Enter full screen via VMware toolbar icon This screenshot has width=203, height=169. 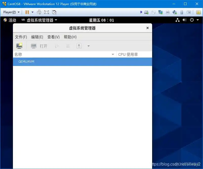point(46,12)
